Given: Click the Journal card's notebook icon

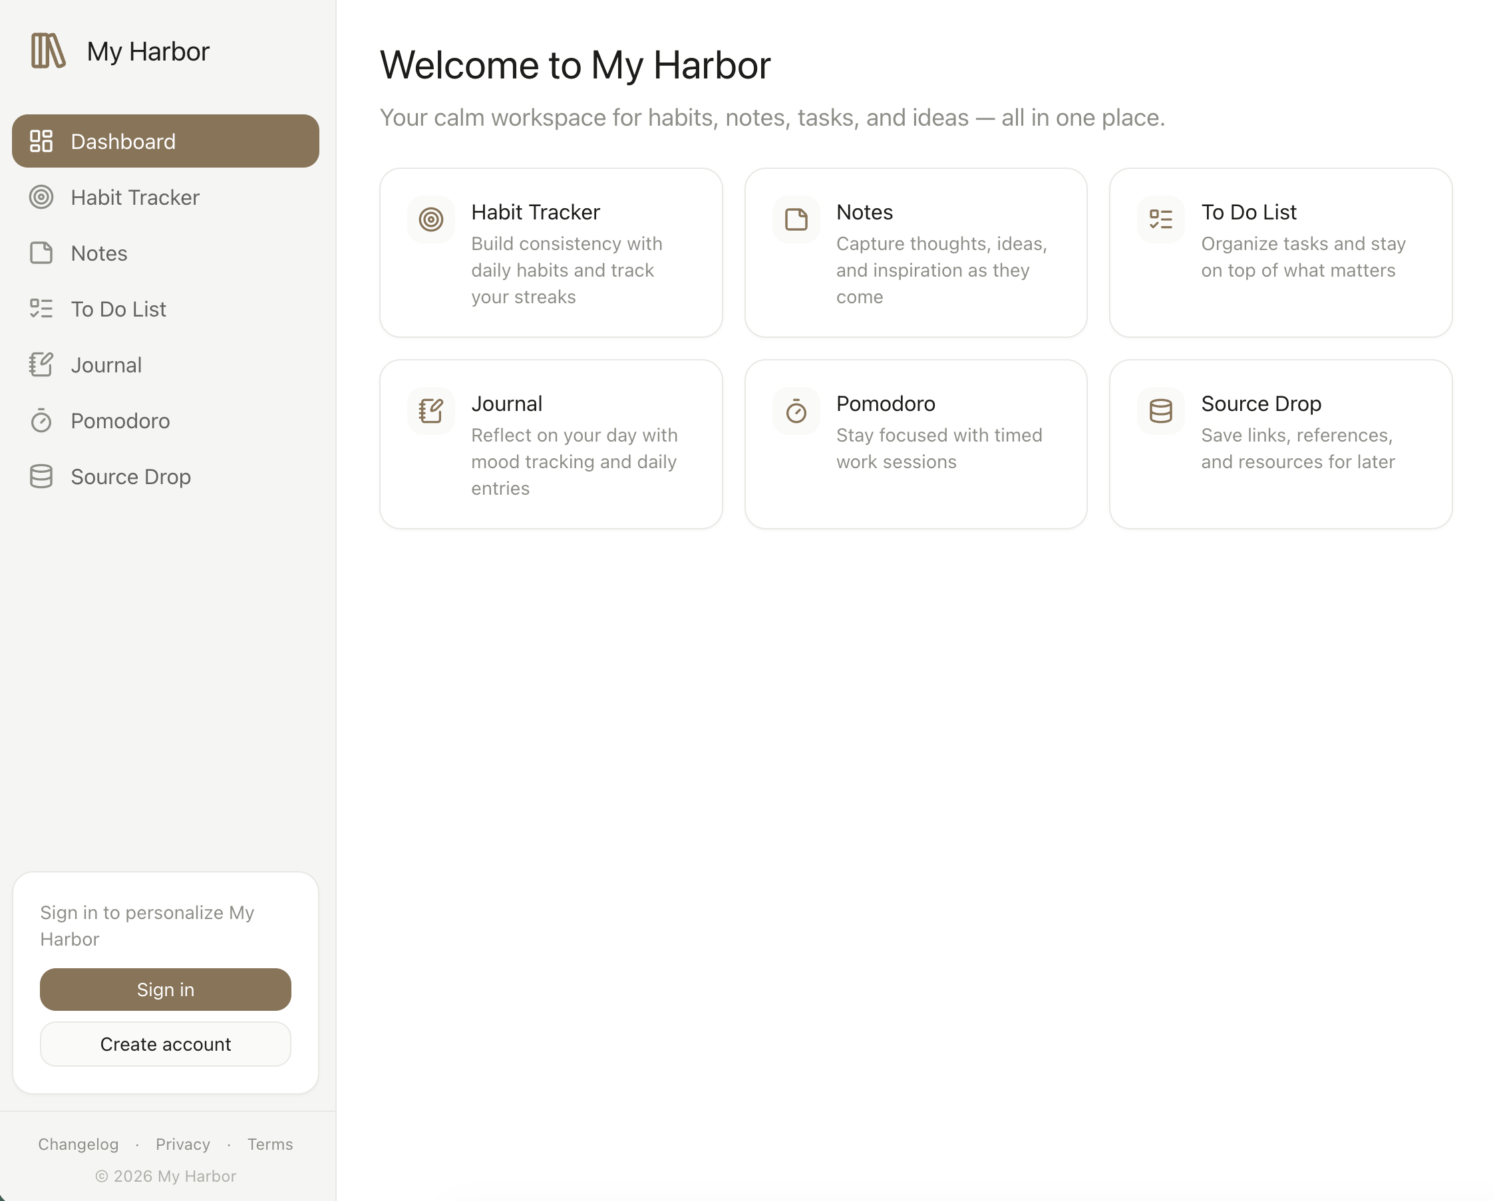Looking at the screenshot, I should (x=430, y=411).
